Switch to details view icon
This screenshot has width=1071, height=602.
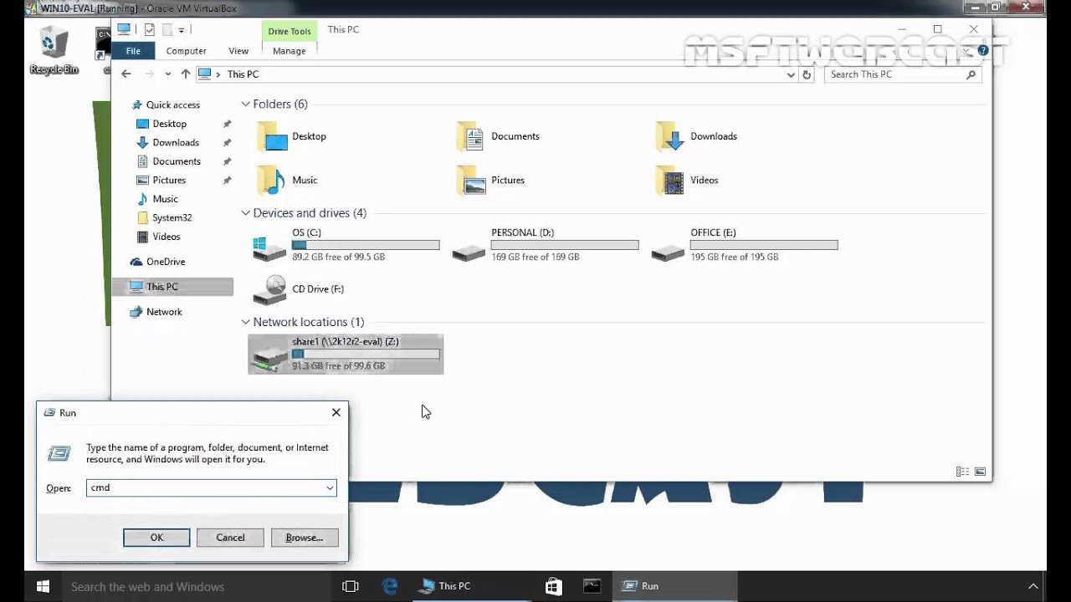[962, 472]
